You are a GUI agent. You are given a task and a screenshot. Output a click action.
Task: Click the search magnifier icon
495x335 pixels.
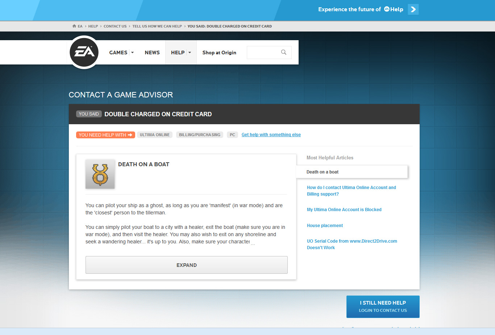click(284, 52)
